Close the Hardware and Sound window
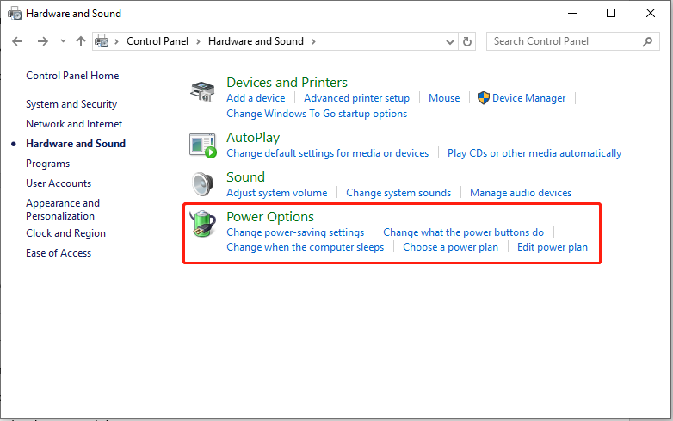673x421 pixels. point(651,13)
